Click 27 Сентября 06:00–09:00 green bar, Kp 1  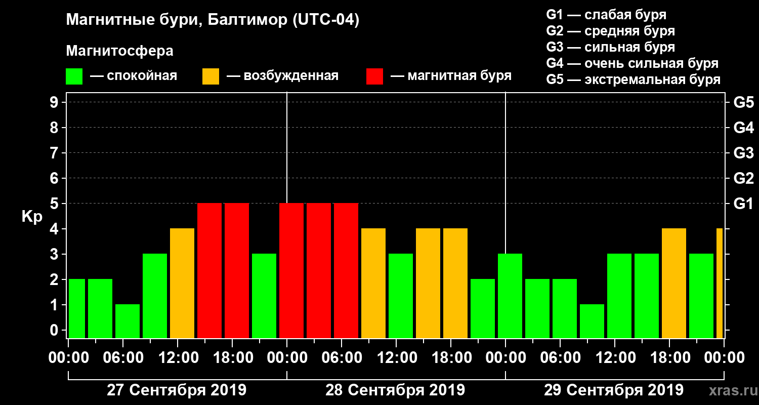pyautogui.click(x=128, y=321)
